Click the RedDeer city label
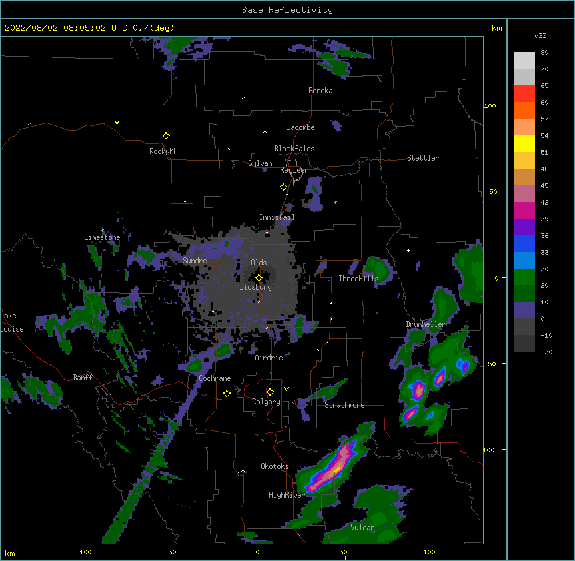This screenshot has width=575, height=561. click(x=294, y=170)
